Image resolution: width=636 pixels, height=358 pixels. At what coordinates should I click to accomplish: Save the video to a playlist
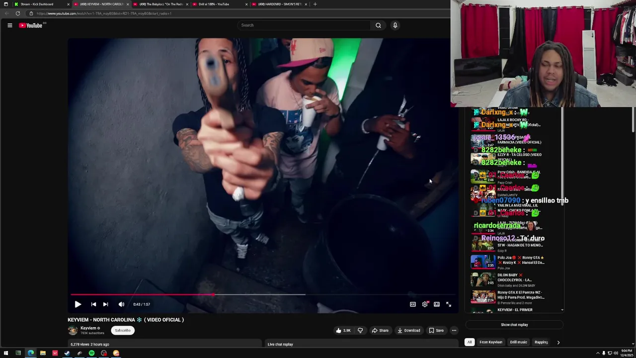tap(436, 330)
